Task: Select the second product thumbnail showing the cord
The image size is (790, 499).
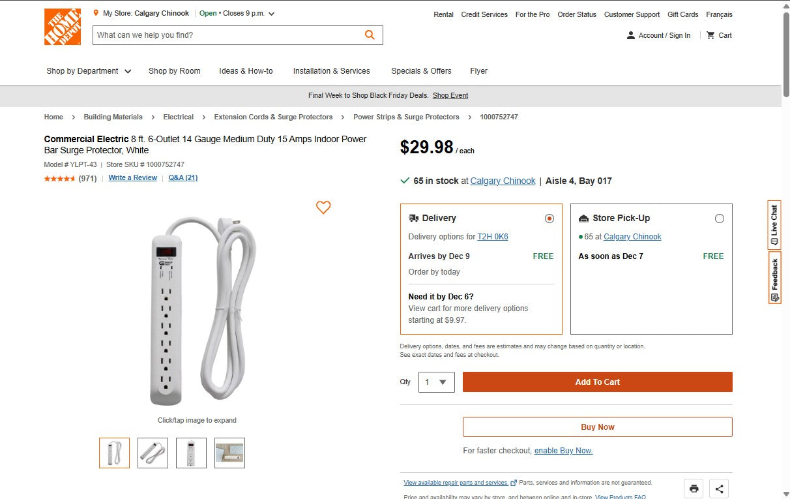Action: coord(153,451)
